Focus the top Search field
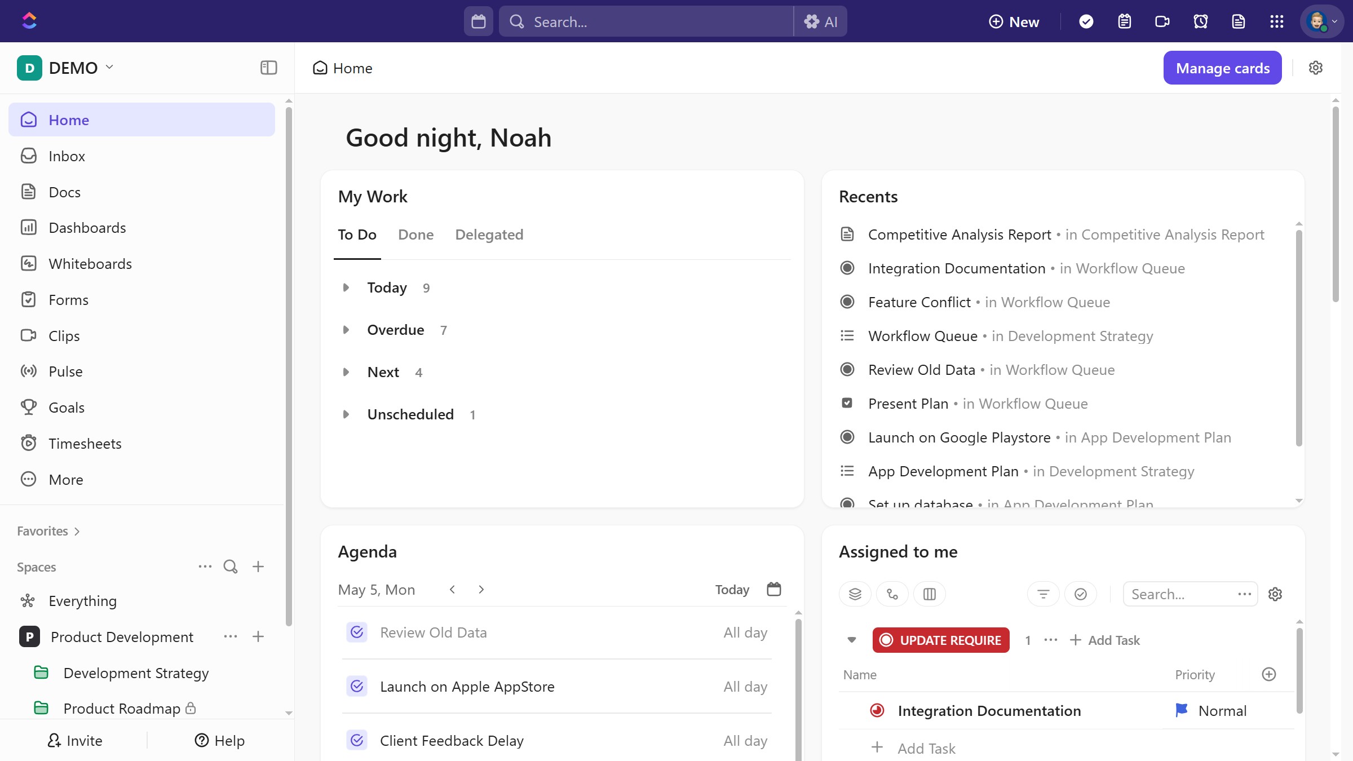The height and width of the screenshot is (761, 1353). (646, 21)
